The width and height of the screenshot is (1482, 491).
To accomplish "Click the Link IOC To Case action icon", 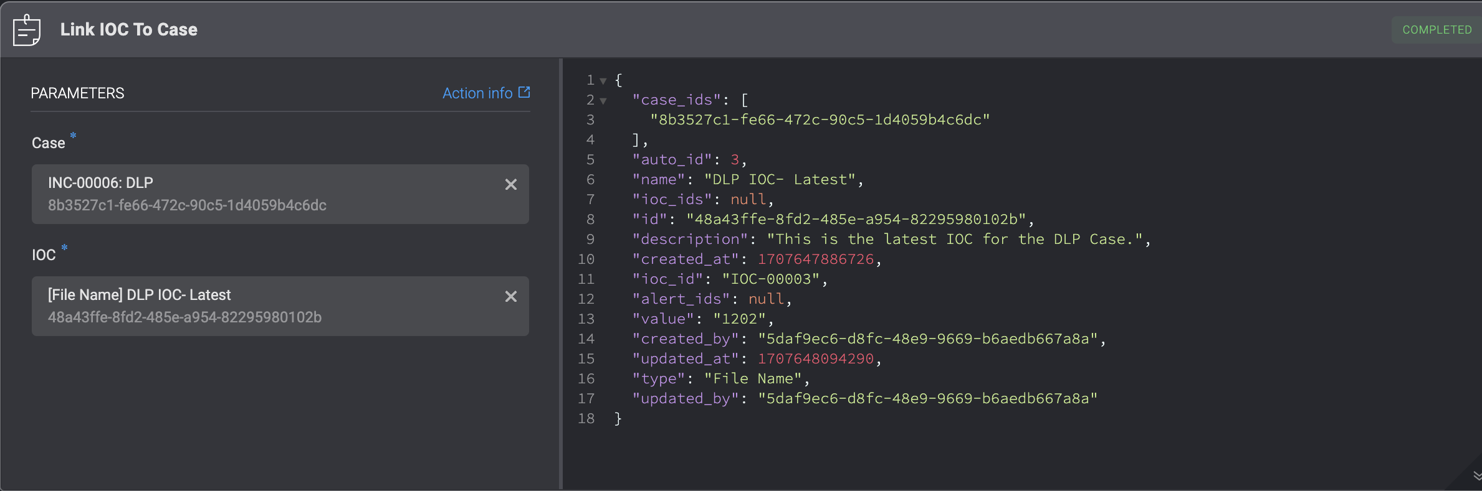I will tap(27, 30).
